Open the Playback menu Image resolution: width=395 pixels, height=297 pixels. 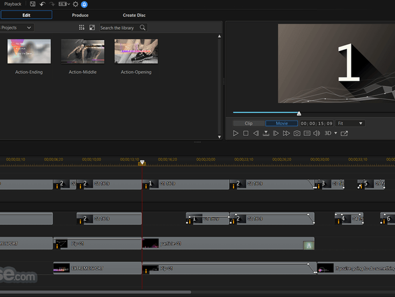click(x=13, y=4)
